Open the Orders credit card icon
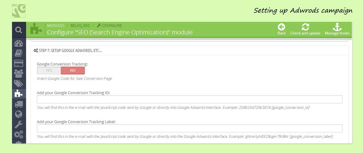 point(19,64)
